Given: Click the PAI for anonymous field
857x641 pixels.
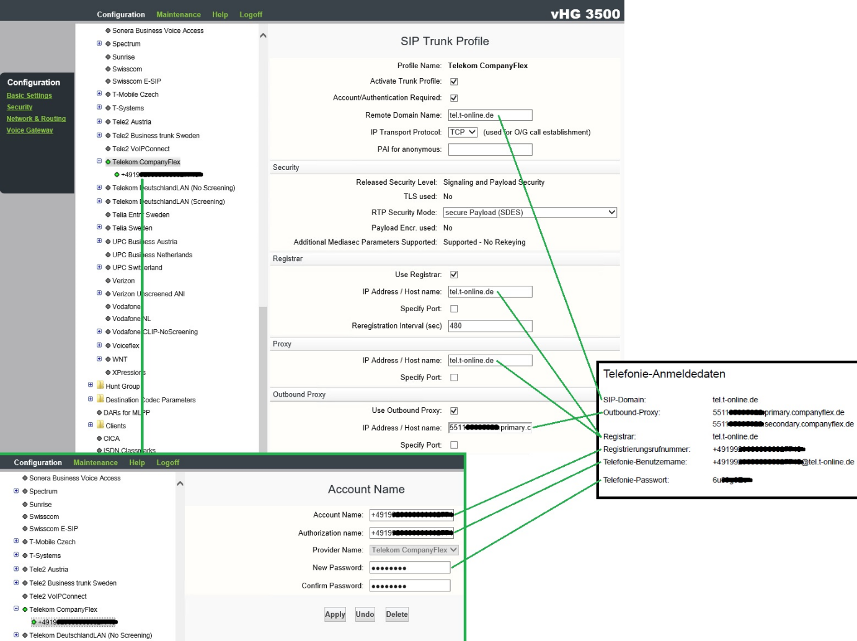Looking at the screenshot, I should [x=490, y=149].
